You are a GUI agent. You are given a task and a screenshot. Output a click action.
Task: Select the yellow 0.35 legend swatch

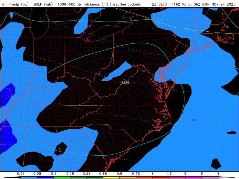click(111, 178)
